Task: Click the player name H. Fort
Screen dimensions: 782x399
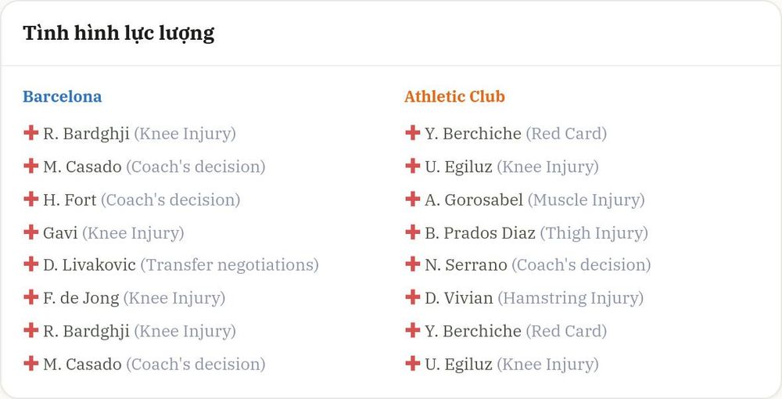Action: pos(70,199)
